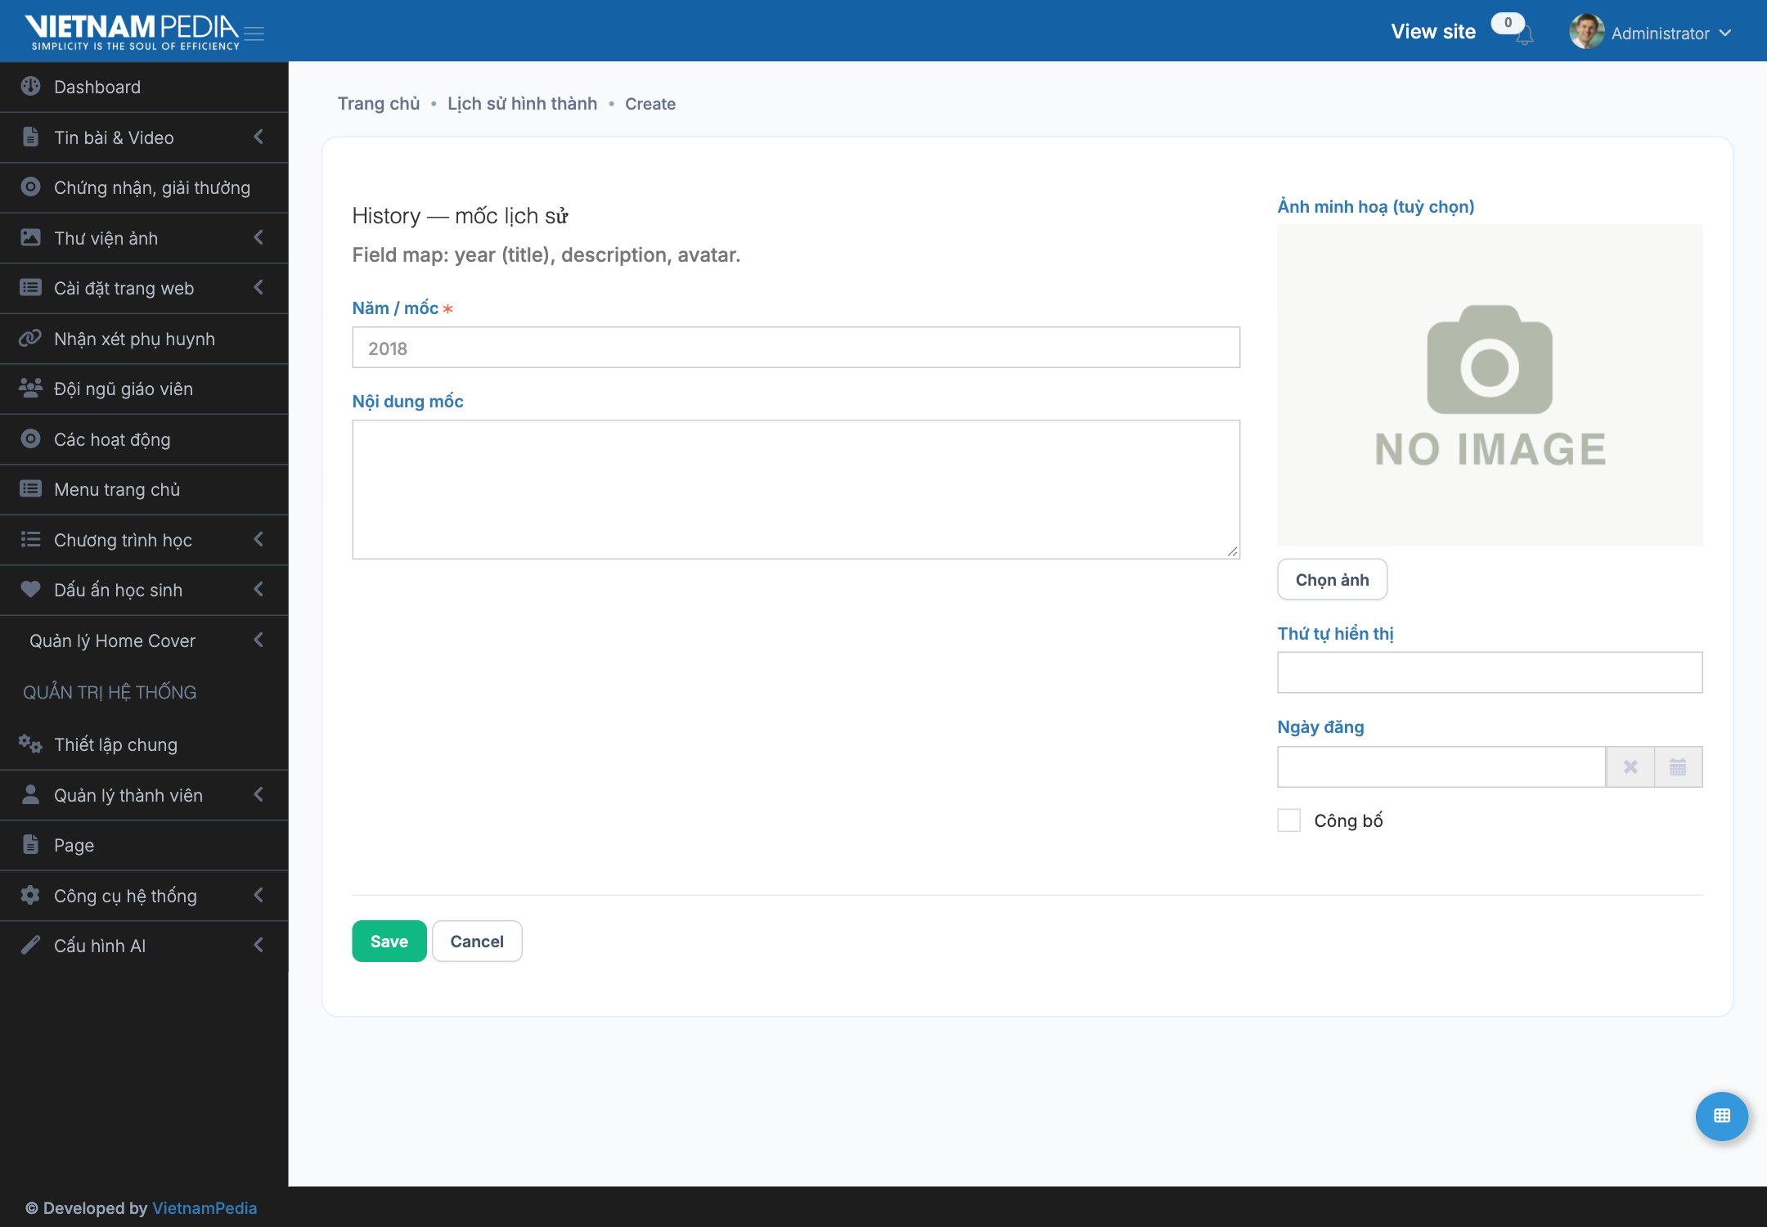The width and height of the screenshot is (1767, 1227).
Task: Click the Thiết lập chung gears icon
Action: 30,744
